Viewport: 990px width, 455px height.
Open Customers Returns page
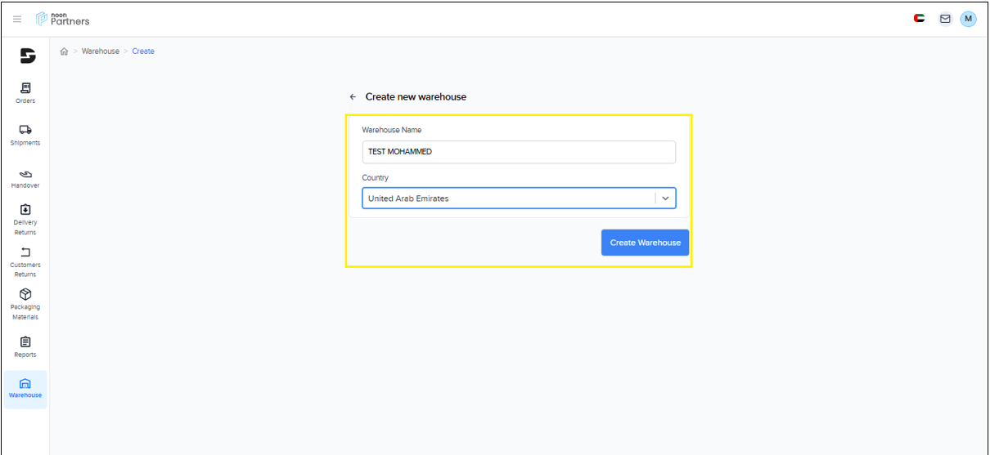[25, 262]
